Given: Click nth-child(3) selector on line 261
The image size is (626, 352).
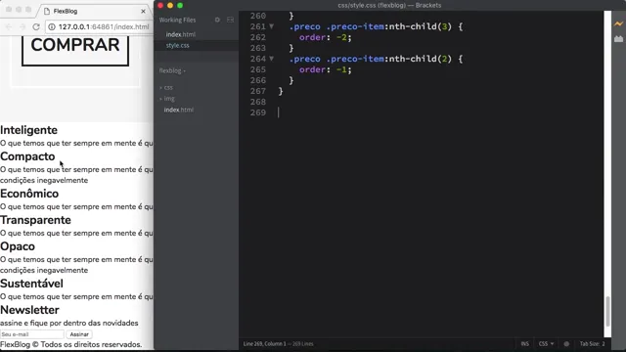Looking at the screenshot, I should pyautogui.click(x=420, y=26).
